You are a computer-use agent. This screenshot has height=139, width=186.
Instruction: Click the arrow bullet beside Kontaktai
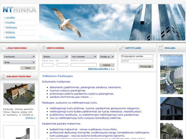pos(4,37)
